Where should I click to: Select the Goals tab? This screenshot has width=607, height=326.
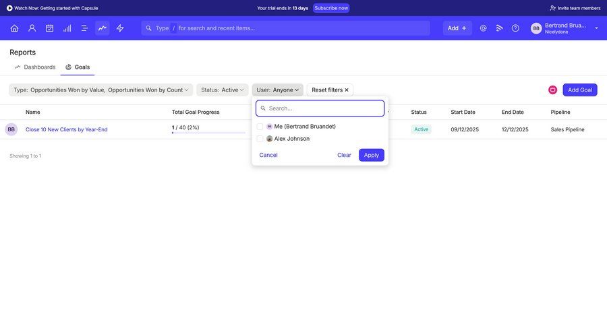(x=78, y=67)
